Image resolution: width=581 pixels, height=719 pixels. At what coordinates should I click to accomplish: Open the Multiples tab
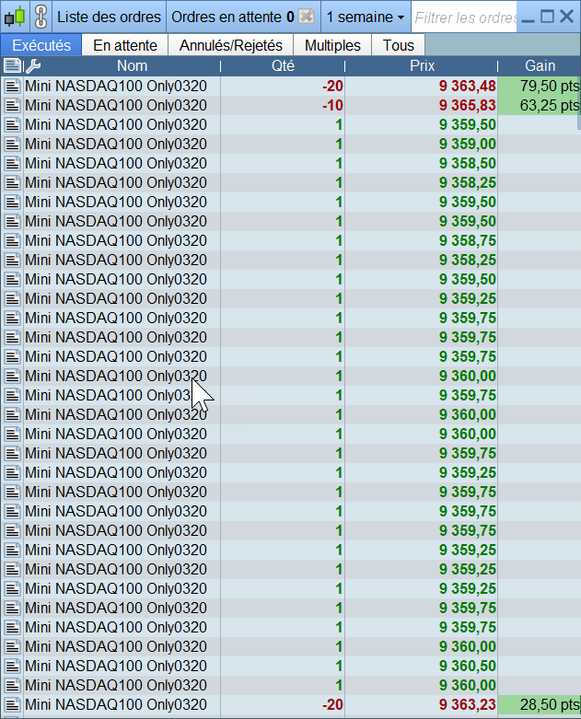tap(332, 45)
